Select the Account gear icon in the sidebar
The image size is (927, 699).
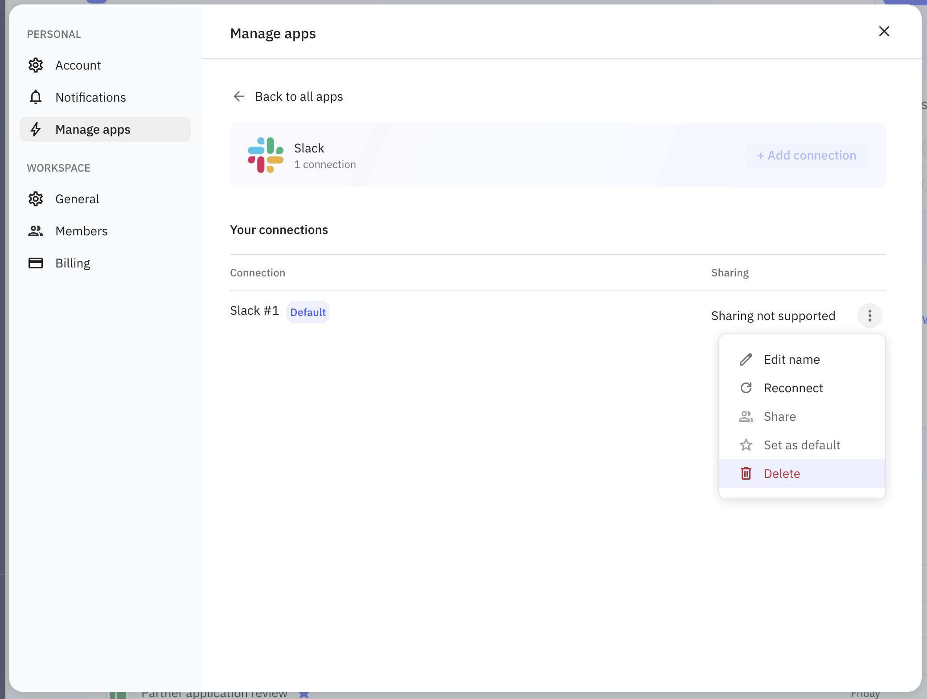point(36,65)
